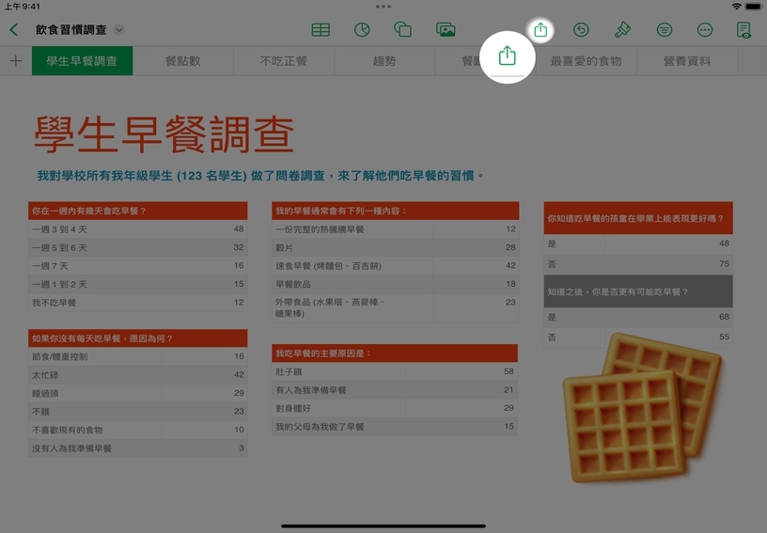
Task: Go back to the document manager
Action: 13,30
